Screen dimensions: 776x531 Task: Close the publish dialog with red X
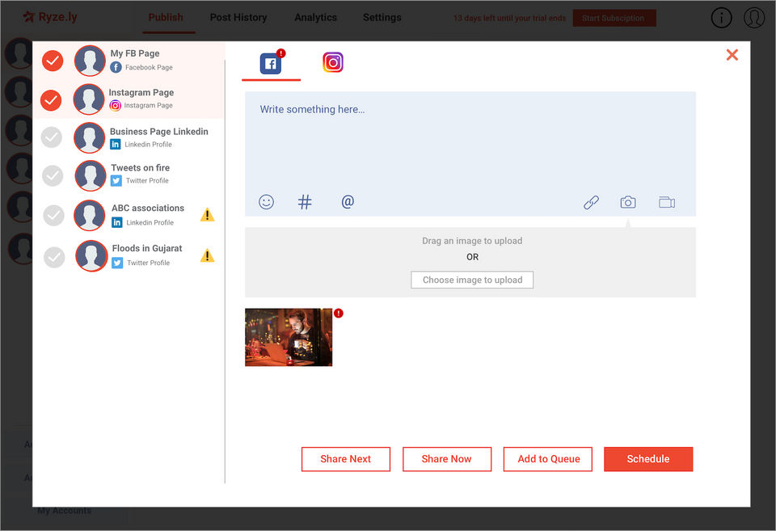click(732, 54)
